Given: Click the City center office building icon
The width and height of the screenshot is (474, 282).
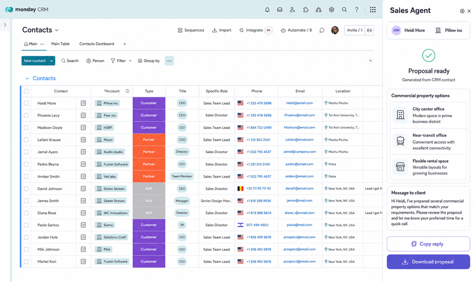Looking at the screenshot, I should [400, 115].
